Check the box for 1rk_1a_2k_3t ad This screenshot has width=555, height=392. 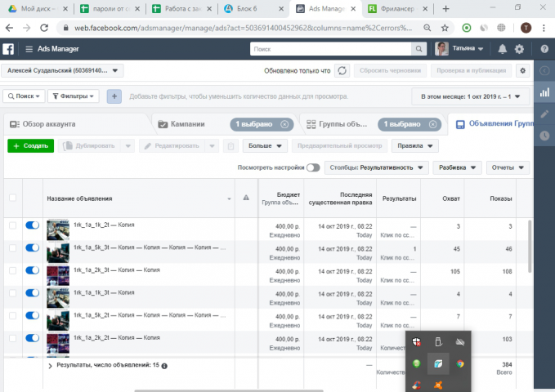pos(13,270)
